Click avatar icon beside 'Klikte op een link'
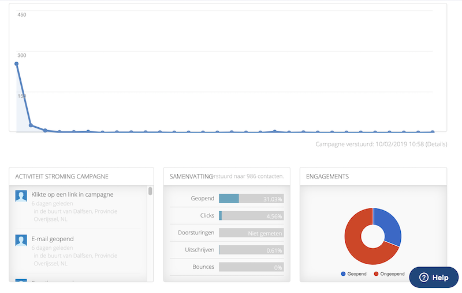 tap(21, 196)
